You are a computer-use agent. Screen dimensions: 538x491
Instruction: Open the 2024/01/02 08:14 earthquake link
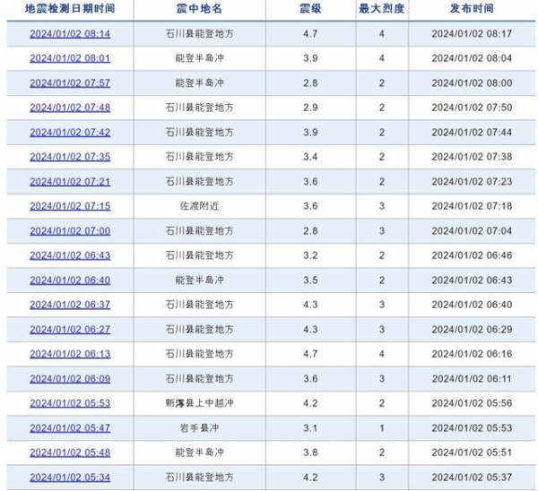point(70,34)
